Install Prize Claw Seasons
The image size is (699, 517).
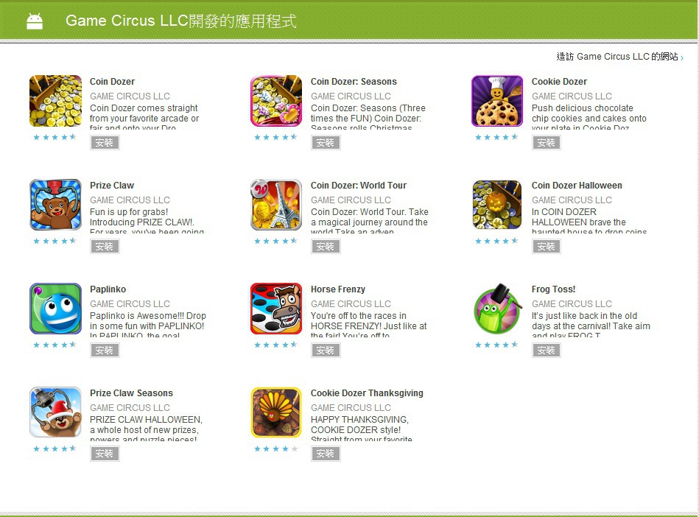pyautogui.click(x=105, y=454)
